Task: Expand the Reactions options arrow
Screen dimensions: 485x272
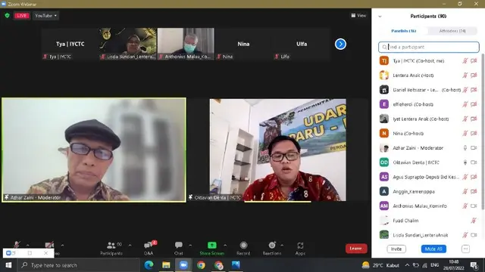Action: point(282,245)
